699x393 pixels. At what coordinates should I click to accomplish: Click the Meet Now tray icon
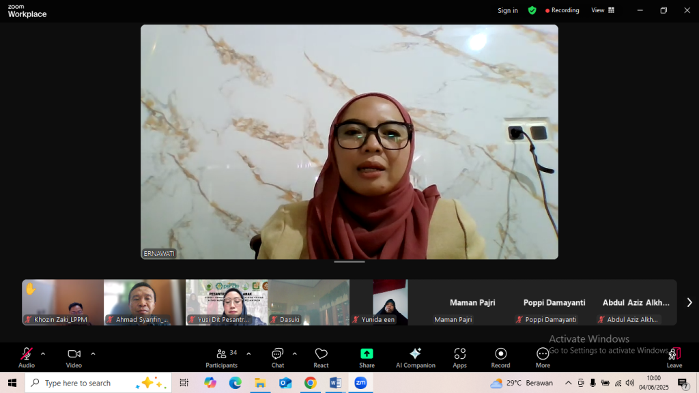point(580,383)
